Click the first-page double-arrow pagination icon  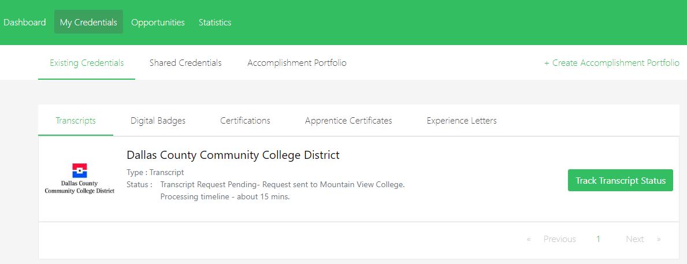(529, 239)
